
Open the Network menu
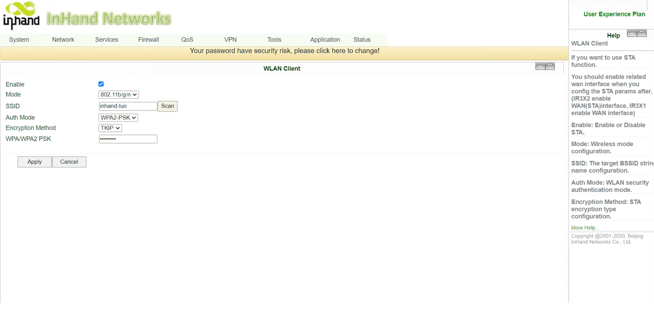click(63, 40)
